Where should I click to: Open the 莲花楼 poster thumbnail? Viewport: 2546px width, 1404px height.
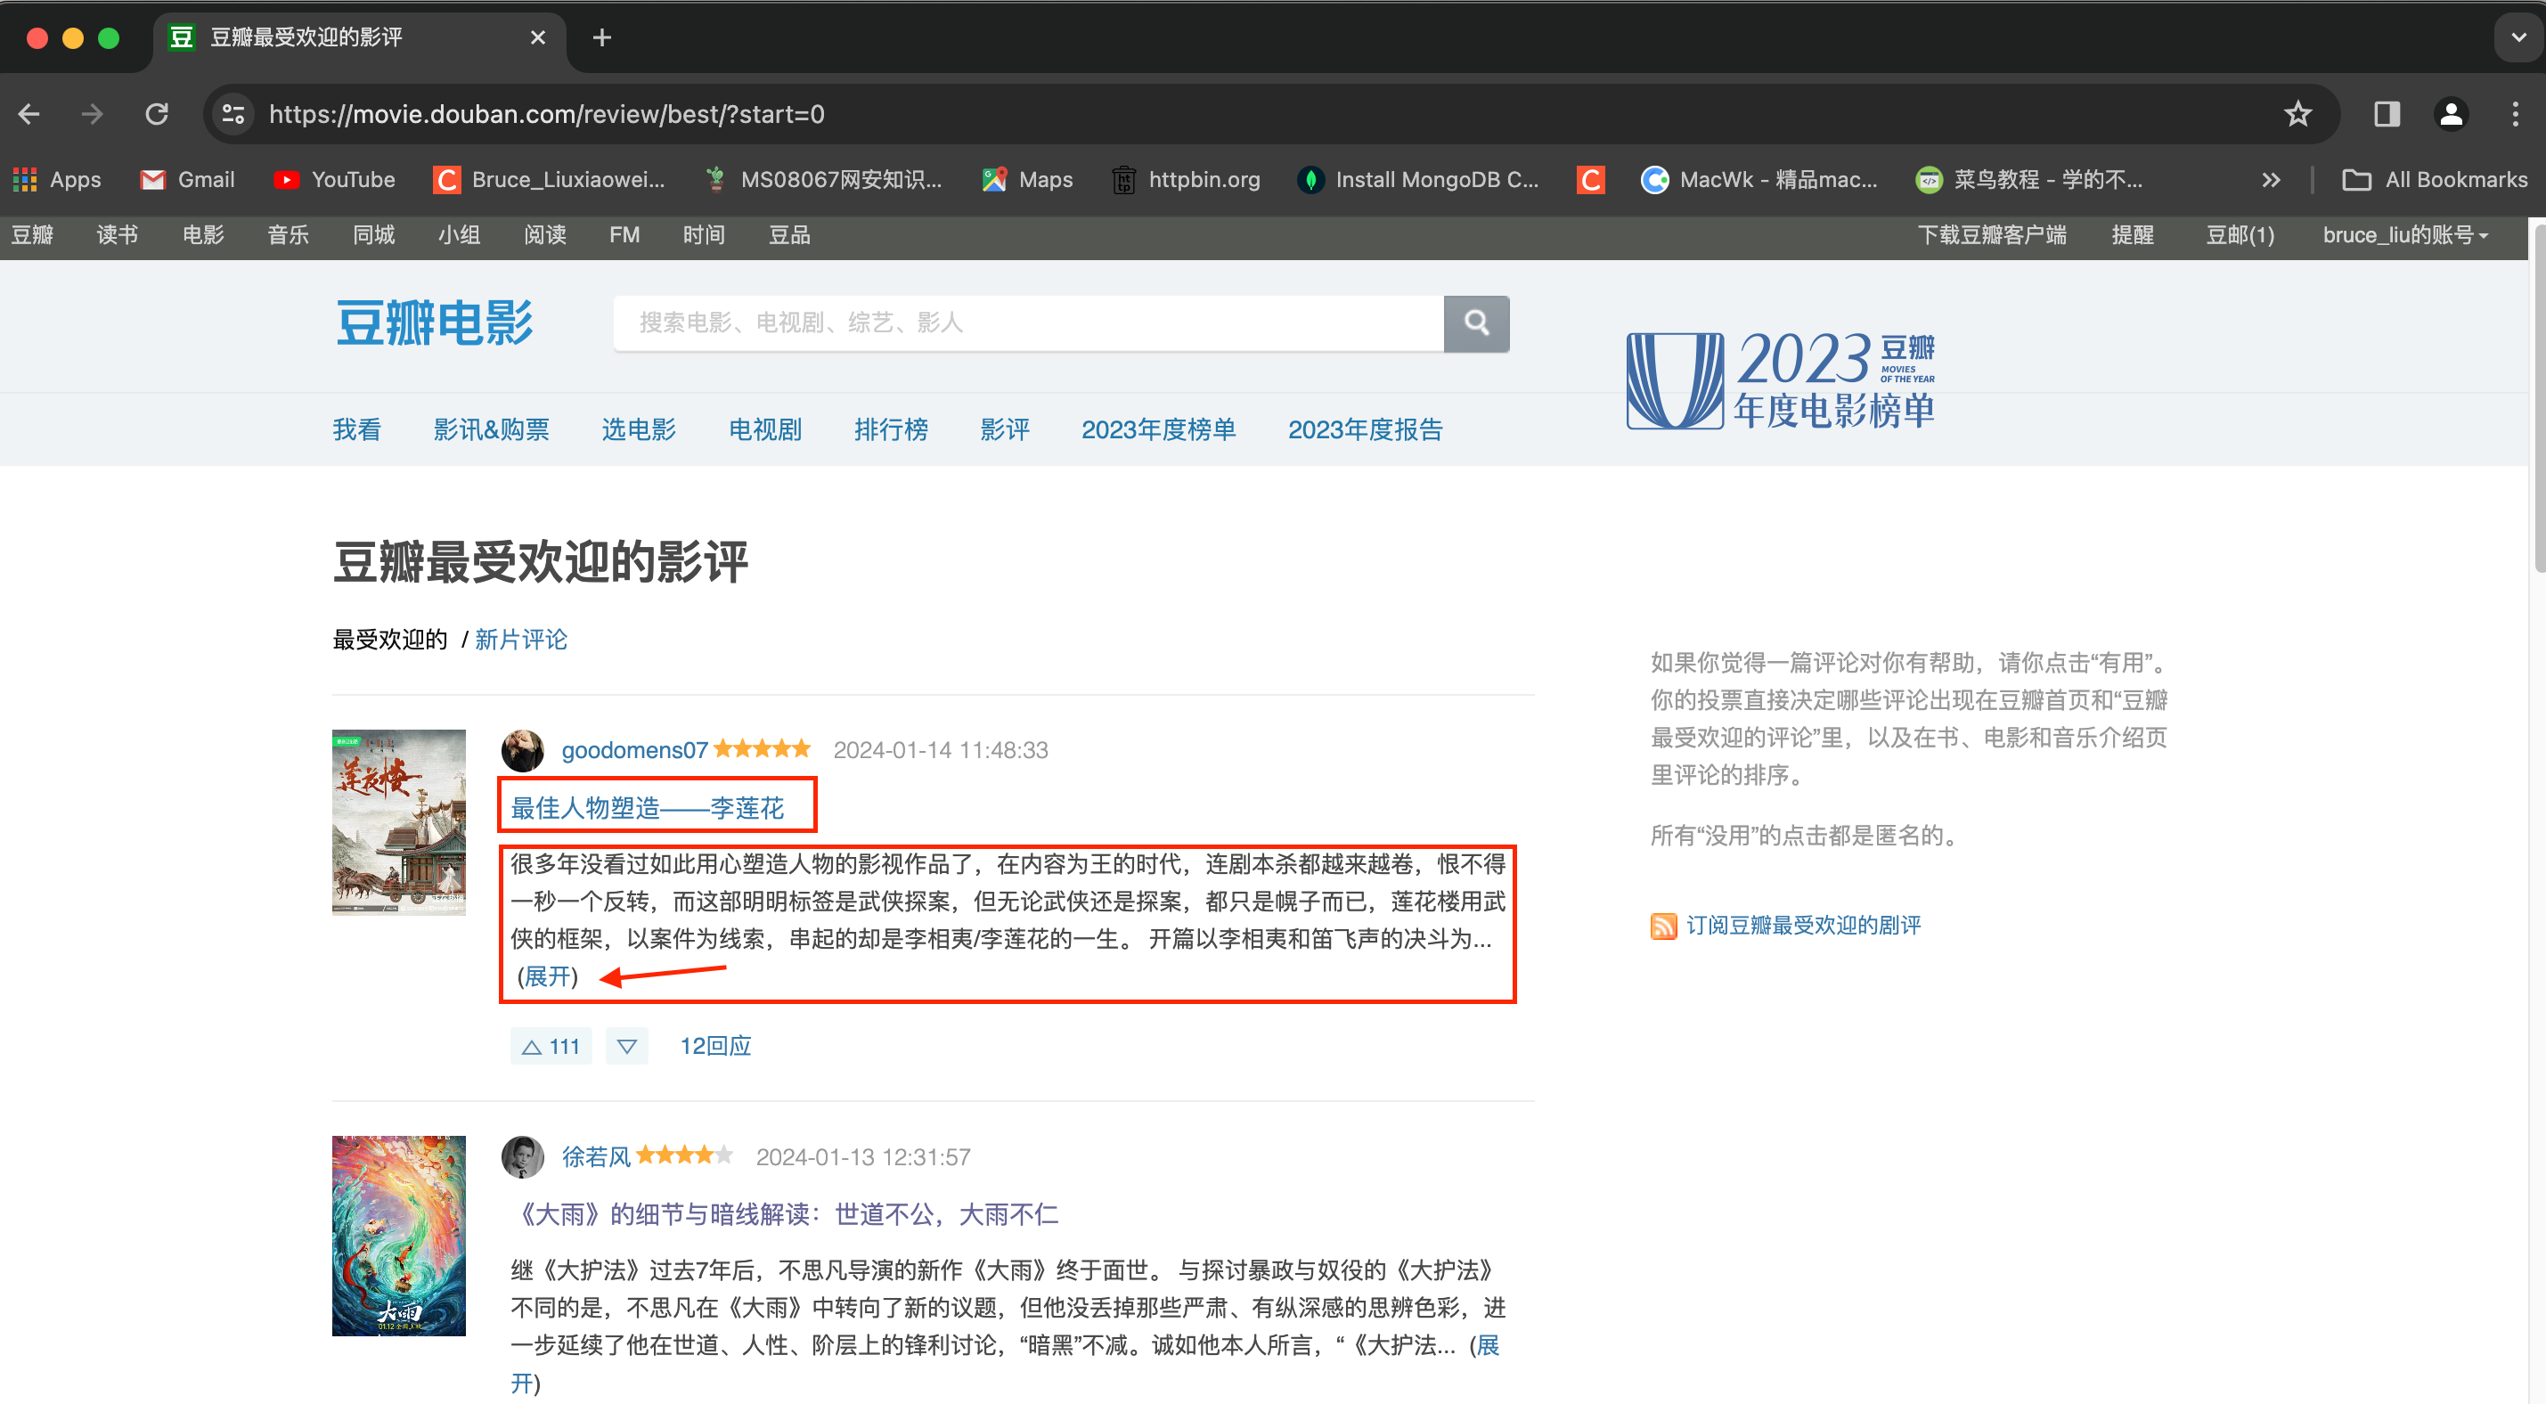coord(398,822)
